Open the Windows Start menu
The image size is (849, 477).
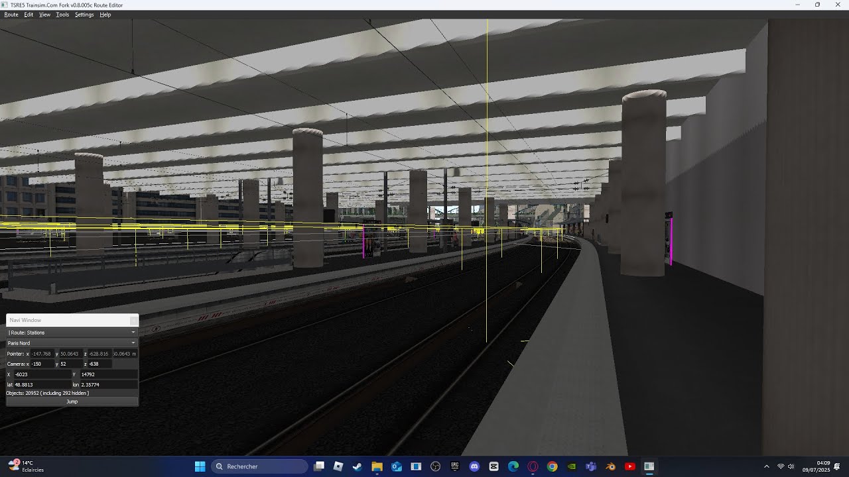pyautogui.click(x=200, y=466)
